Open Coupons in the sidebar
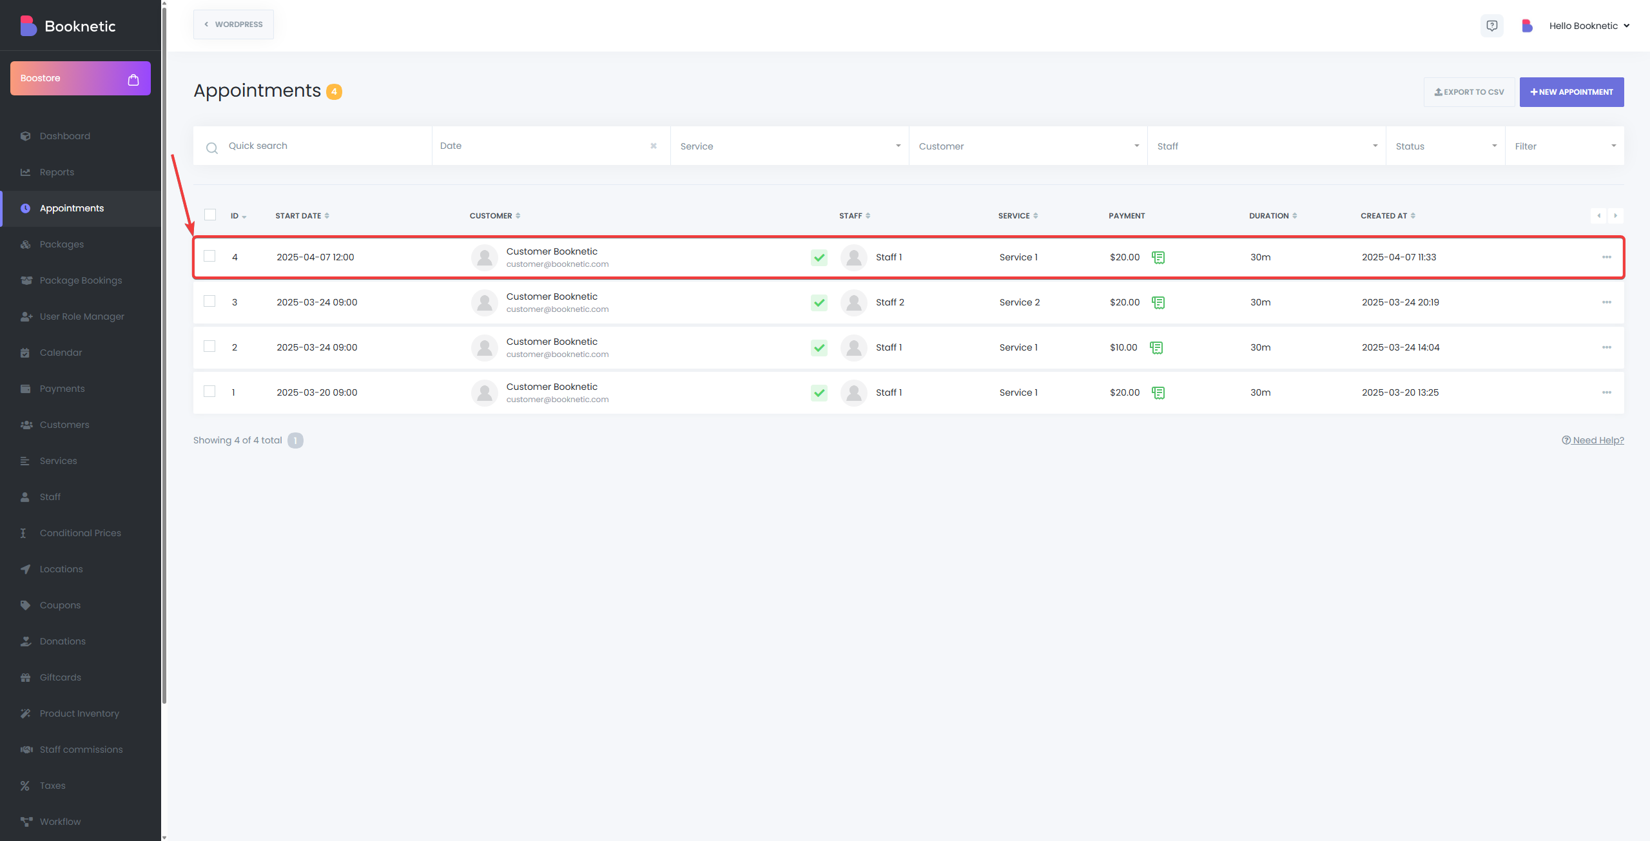Screen dimensions: 1650x841 point(81,605)
